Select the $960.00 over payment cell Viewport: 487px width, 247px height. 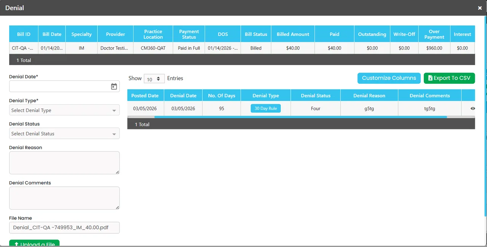434,48
